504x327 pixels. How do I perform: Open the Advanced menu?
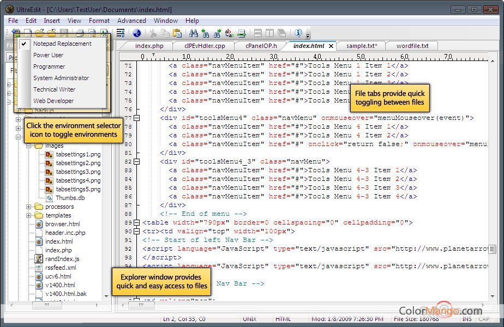point(131,21)
